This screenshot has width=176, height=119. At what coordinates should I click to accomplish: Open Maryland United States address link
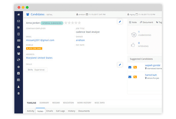39,58
